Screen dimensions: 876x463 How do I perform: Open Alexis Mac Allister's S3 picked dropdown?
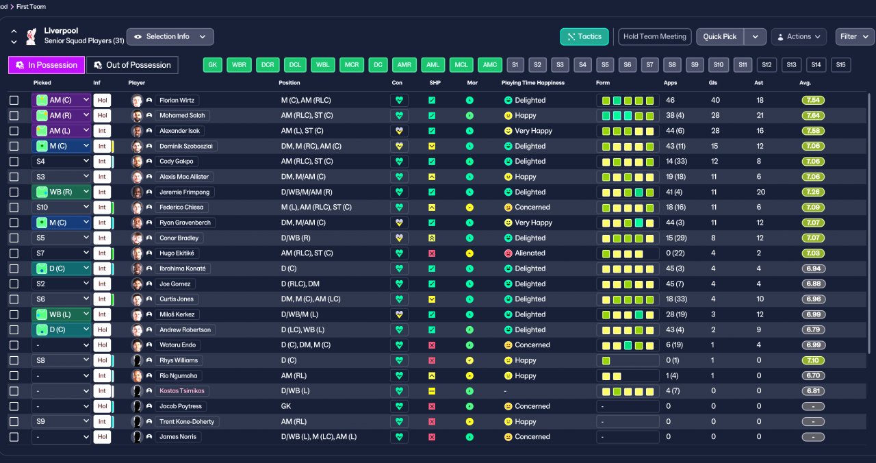[61, 177]
